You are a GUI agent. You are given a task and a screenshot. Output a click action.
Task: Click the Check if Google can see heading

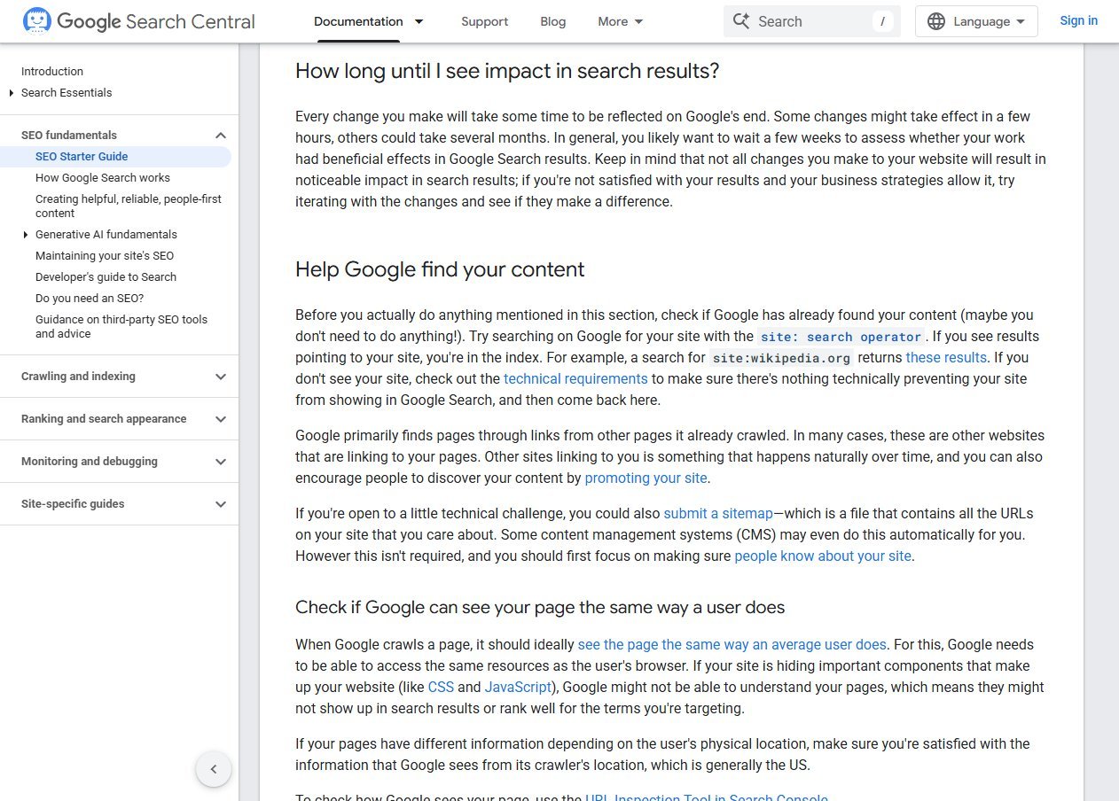[540, 608]
